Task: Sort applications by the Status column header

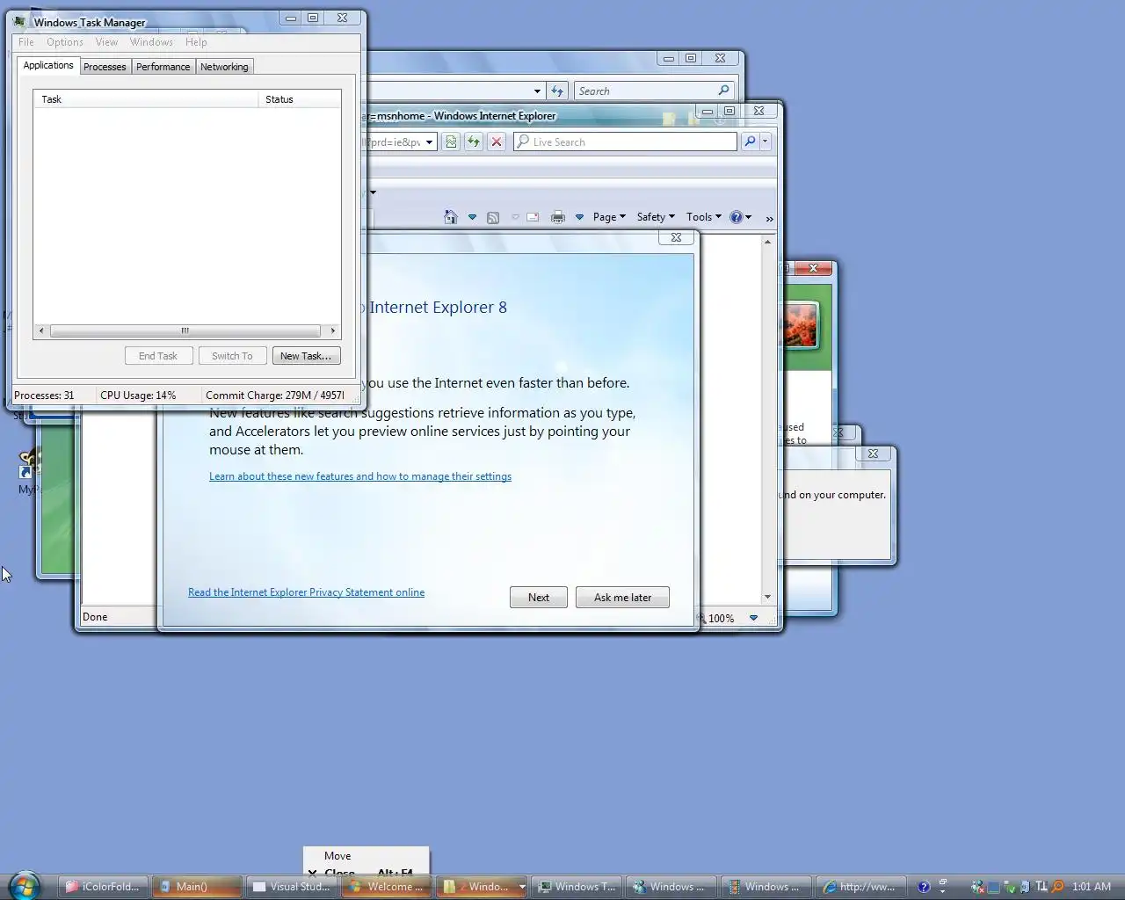Action: point(300,99)
